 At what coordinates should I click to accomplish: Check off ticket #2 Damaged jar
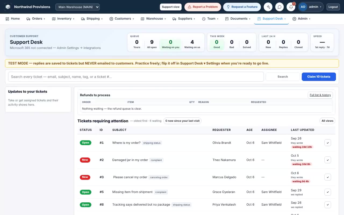[328, 160]
